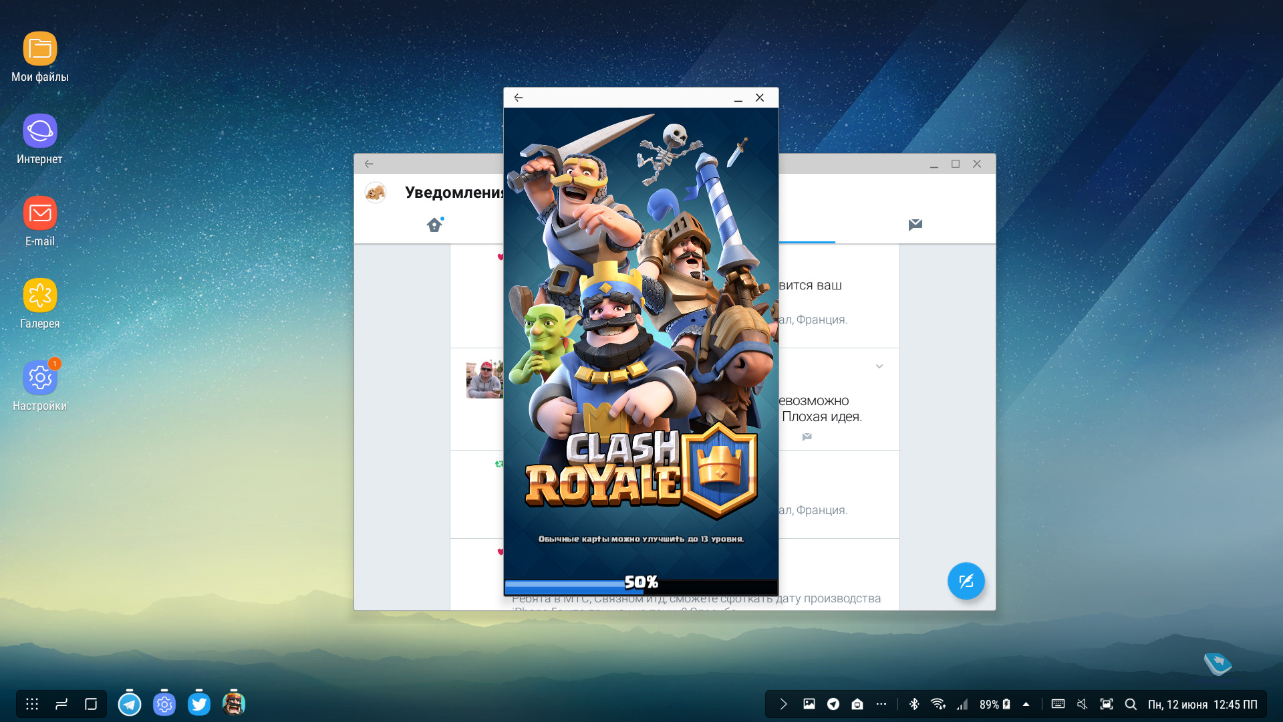Launch the Интернет browser icon
Screen dimensions: 1283x722
(40, 131)
